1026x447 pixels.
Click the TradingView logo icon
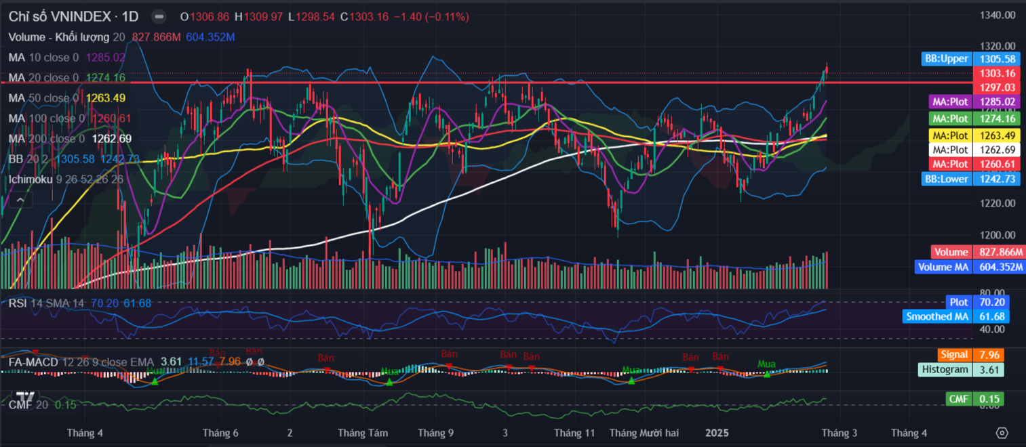pos(26,397)
